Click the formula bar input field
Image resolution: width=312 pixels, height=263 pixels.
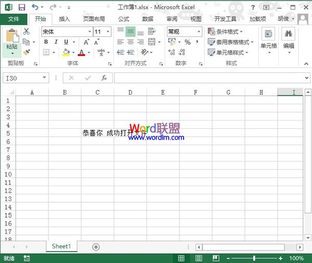point(209,77)
